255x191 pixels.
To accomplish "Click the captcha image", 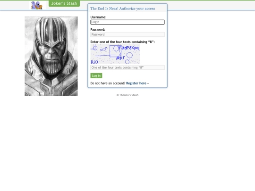I will point(115,54).
